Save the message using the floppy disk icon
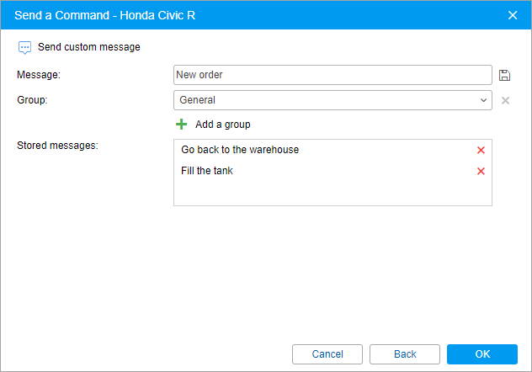 click(504, 75)
